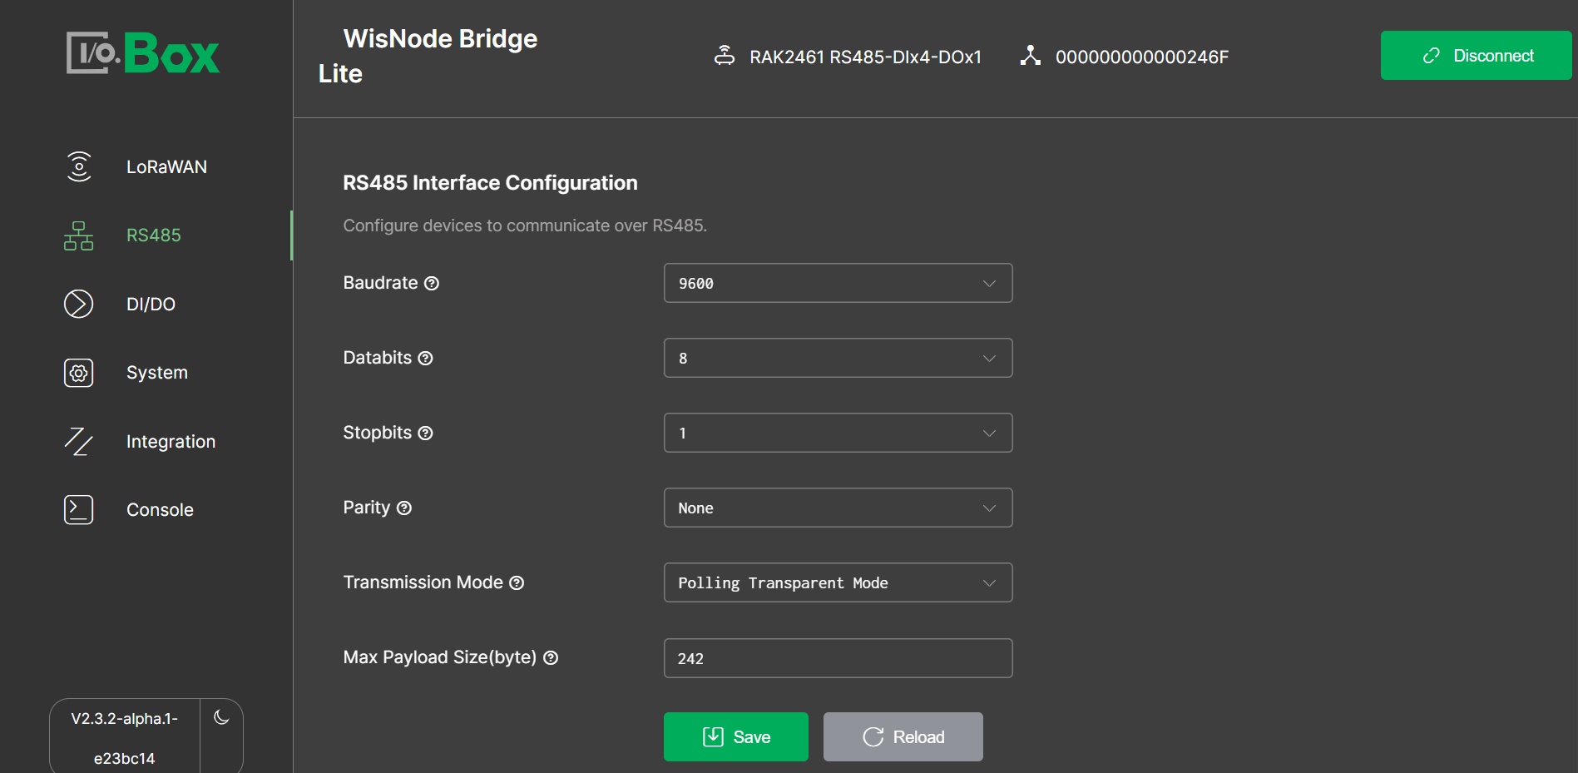Click the Stopbits help icon
The image size is (1578, 773).
pos(425,434)
